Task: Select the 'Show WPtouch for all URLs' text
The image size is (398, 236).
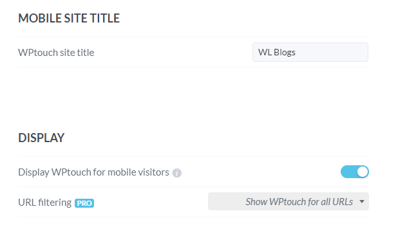Action: coord(299,202)
